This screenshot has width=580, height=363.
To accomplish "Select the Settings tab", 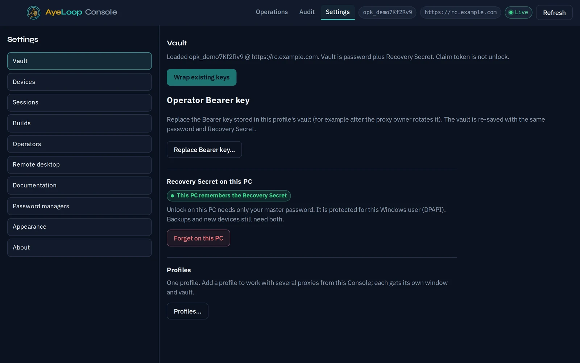I will (x=337, y=12).
